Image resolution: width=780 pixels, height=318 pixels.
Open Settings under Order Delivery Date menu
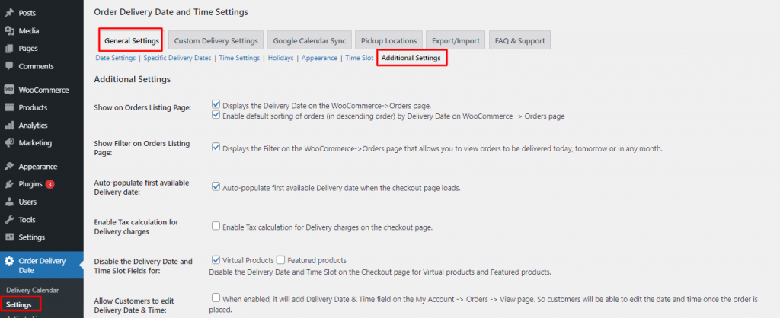click(x=19, y=304)
